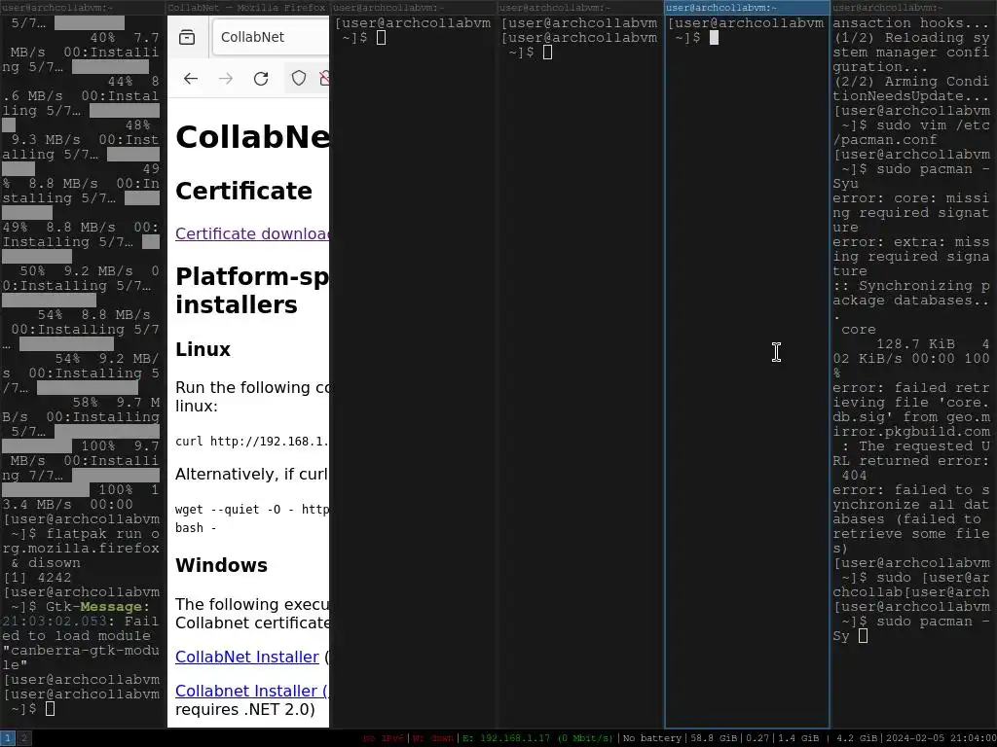The width and height of the screenshot is (997, 747).
Task: Focus the CollabNet — Mozilla Firefox title bar
Action: tap(248, 8)
